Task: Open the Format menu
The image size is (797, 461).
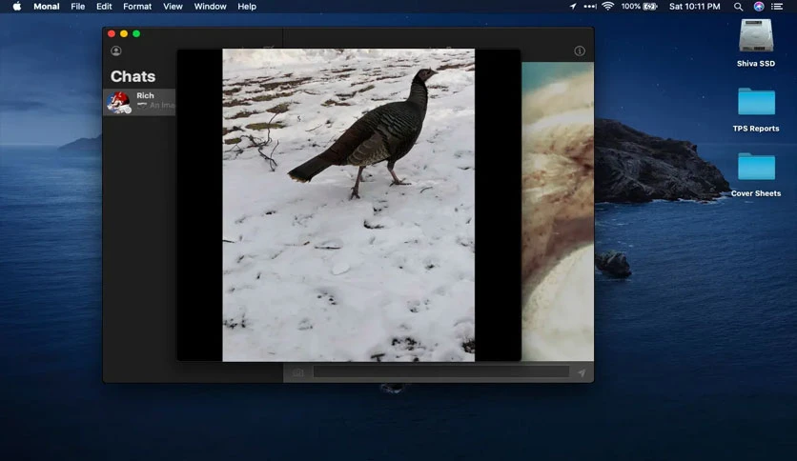Action: click(137, 7)
